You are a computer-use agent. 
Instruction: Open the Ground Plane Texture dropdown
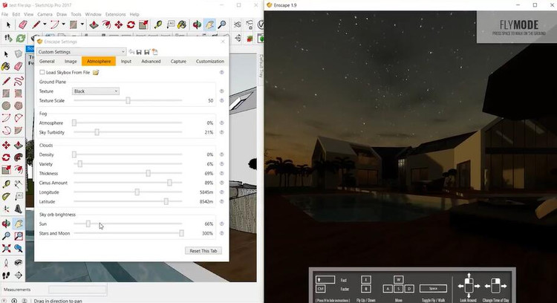tap(95, 91)
